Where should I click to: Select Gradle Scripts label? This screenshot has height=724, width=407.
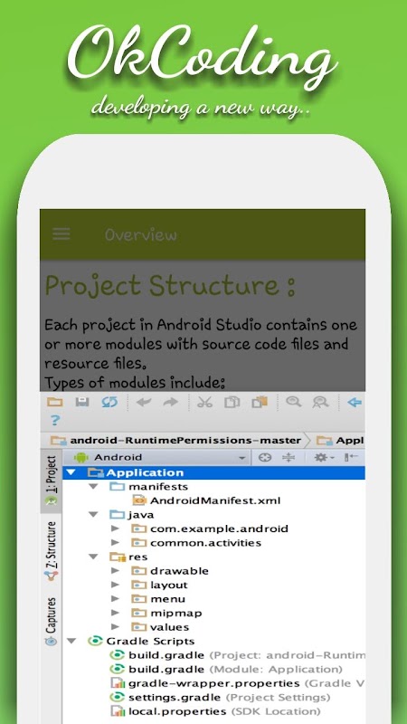[150, 642]
